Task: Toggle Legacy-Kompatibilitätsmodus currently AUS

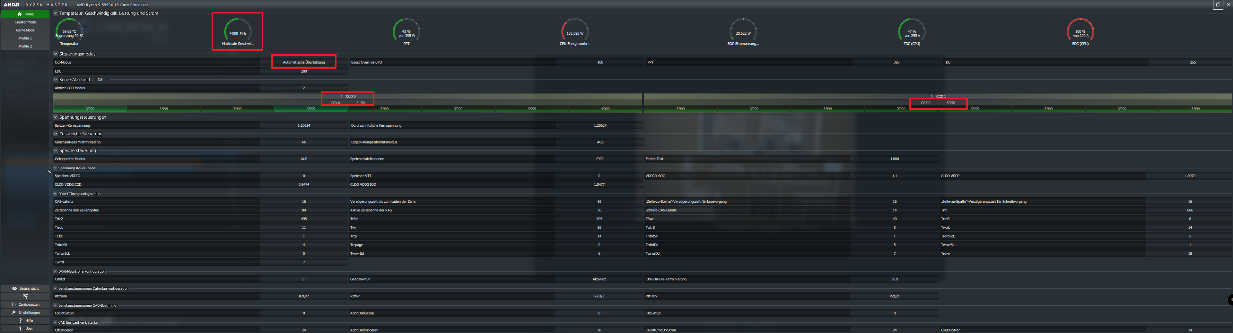Action: point(600,142)
